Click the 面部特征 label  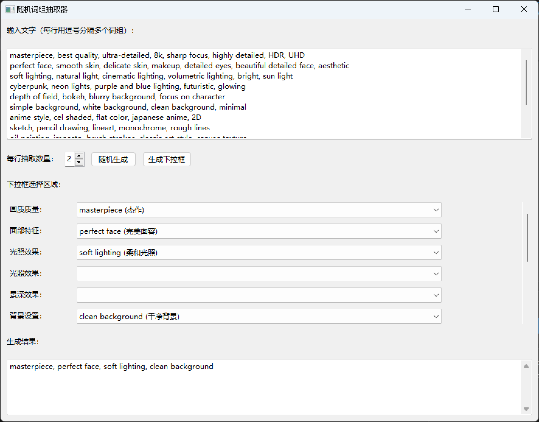26,231
